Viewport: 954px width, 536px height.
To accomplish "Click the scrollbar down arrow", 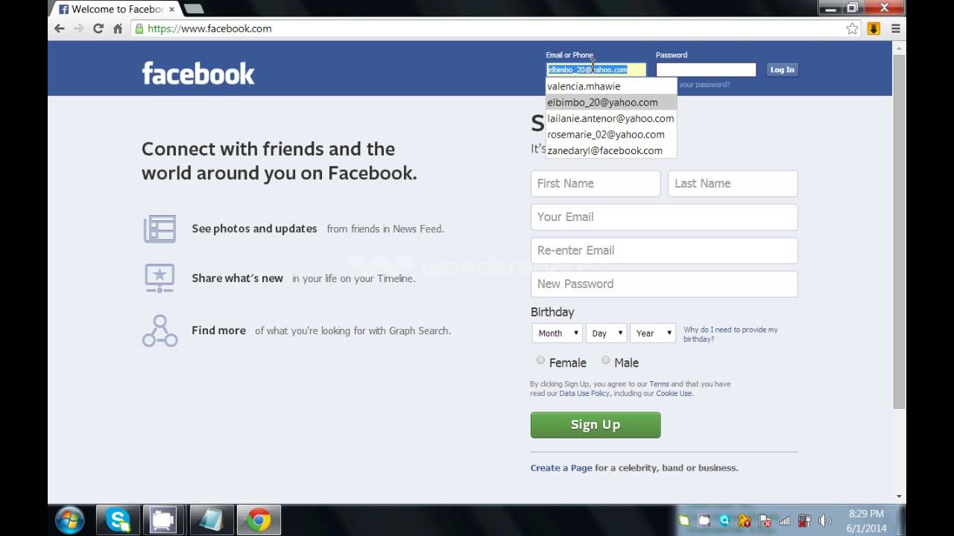I will pyautogui.click(x=899, y=497).
